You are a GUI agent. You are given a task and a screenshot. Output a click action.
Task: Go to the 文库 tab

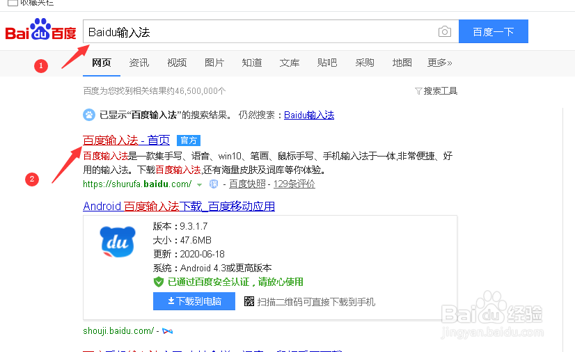290,63
